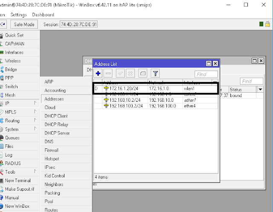Click Find field in DHCP Client window
Viewport: 273px width, 212px height.
pyautogui.click(x=251, y=81)
